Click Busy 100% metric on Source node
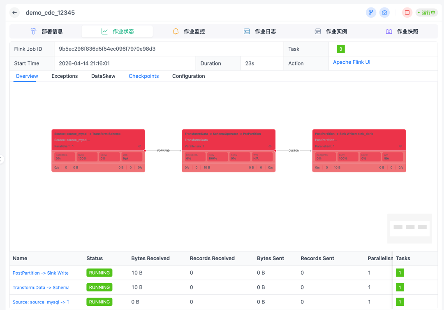Image resolution: width=444 pixels, height=310 pixels. [87, 157]
